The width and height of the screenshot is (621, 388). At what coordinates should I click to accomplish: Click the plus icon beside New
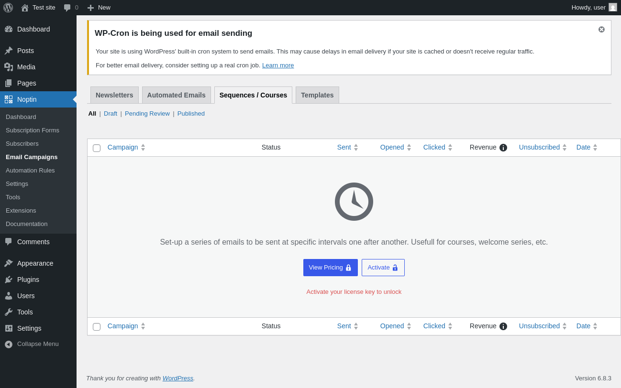90,8
